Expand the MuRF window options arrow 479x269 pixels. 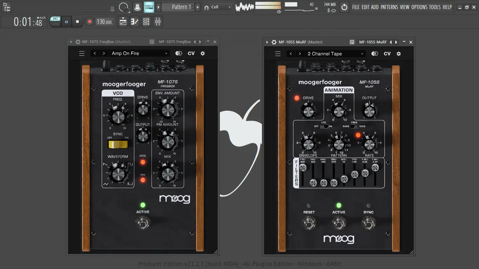tap(267, 42)
